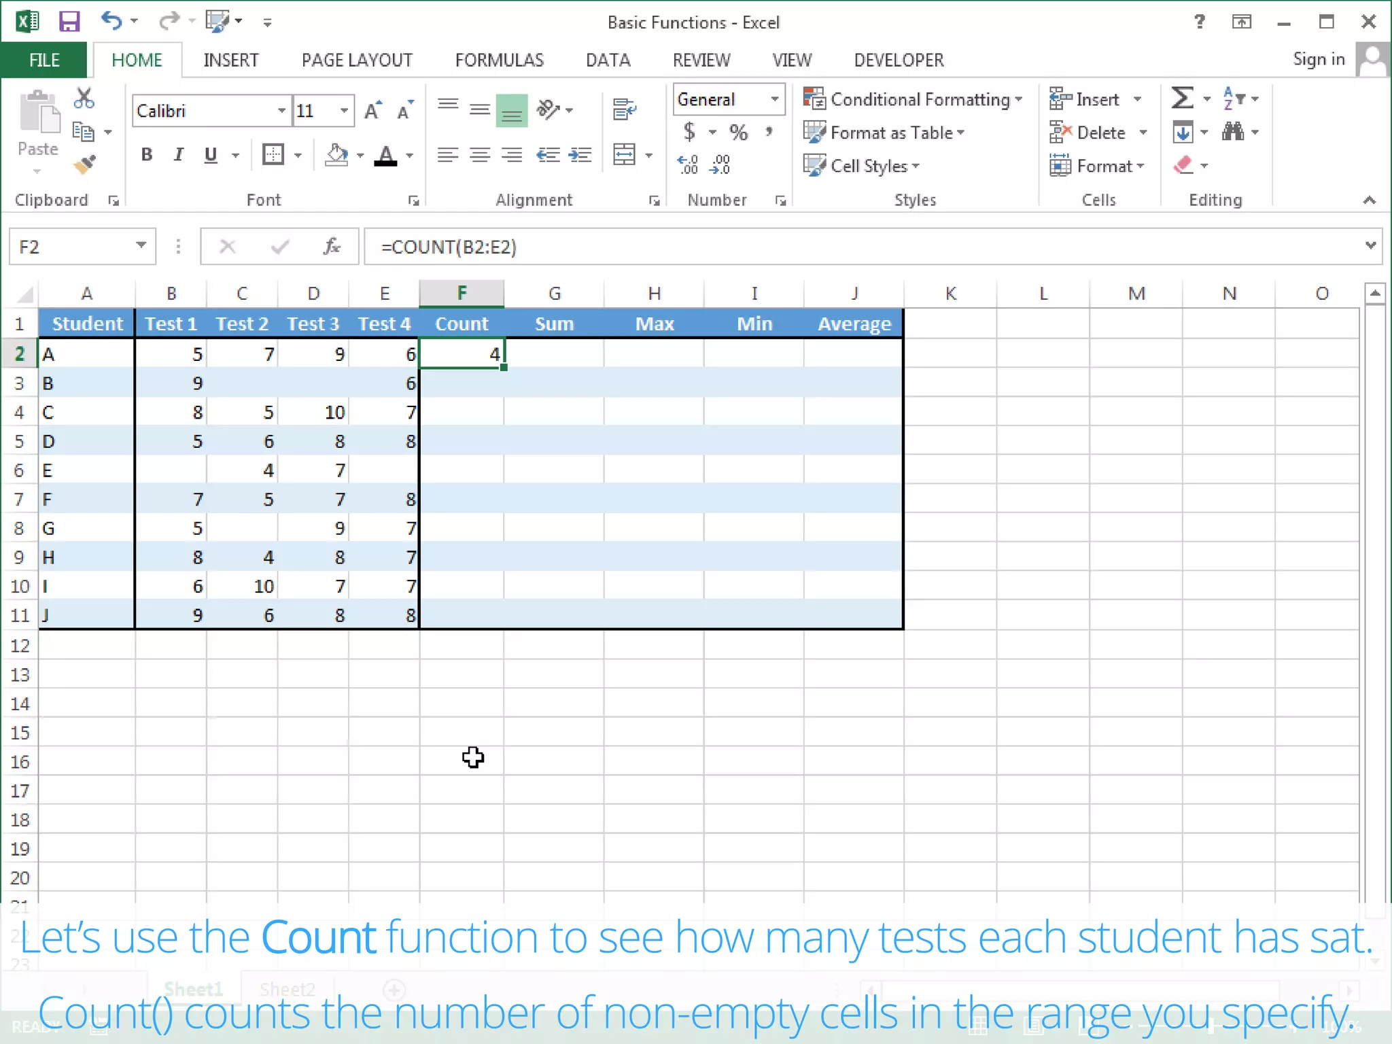The height and width of the screenshot is (1044, 1392).
Task: Click the Redo arrow icon
Action: point(169,21)
